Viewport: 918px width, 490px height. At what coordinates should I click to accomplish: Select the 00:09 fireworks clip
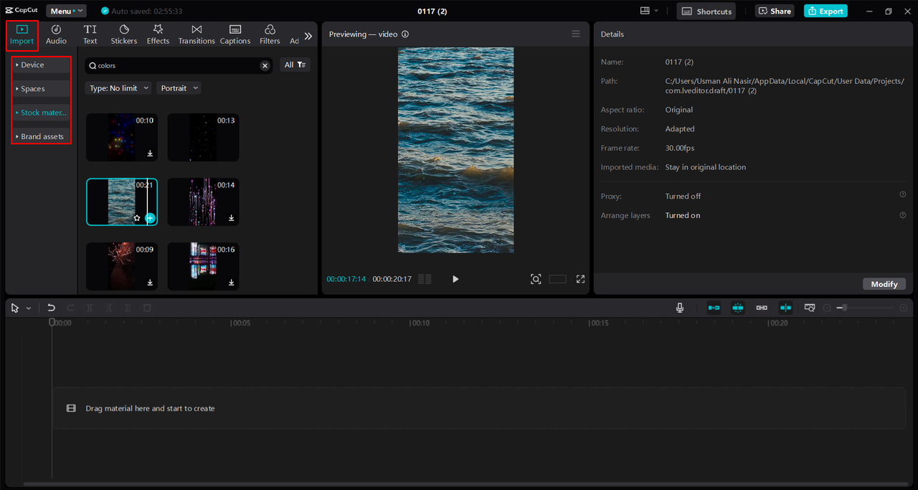tap(122, 266)
